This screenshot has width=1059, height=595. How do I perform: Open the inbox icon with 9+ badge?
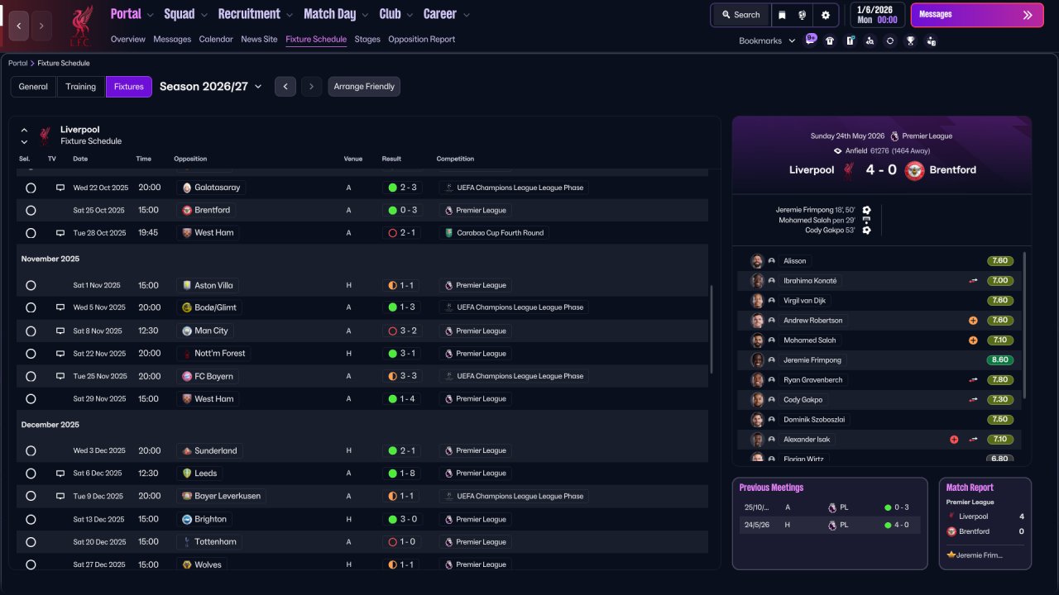point(810,40)
